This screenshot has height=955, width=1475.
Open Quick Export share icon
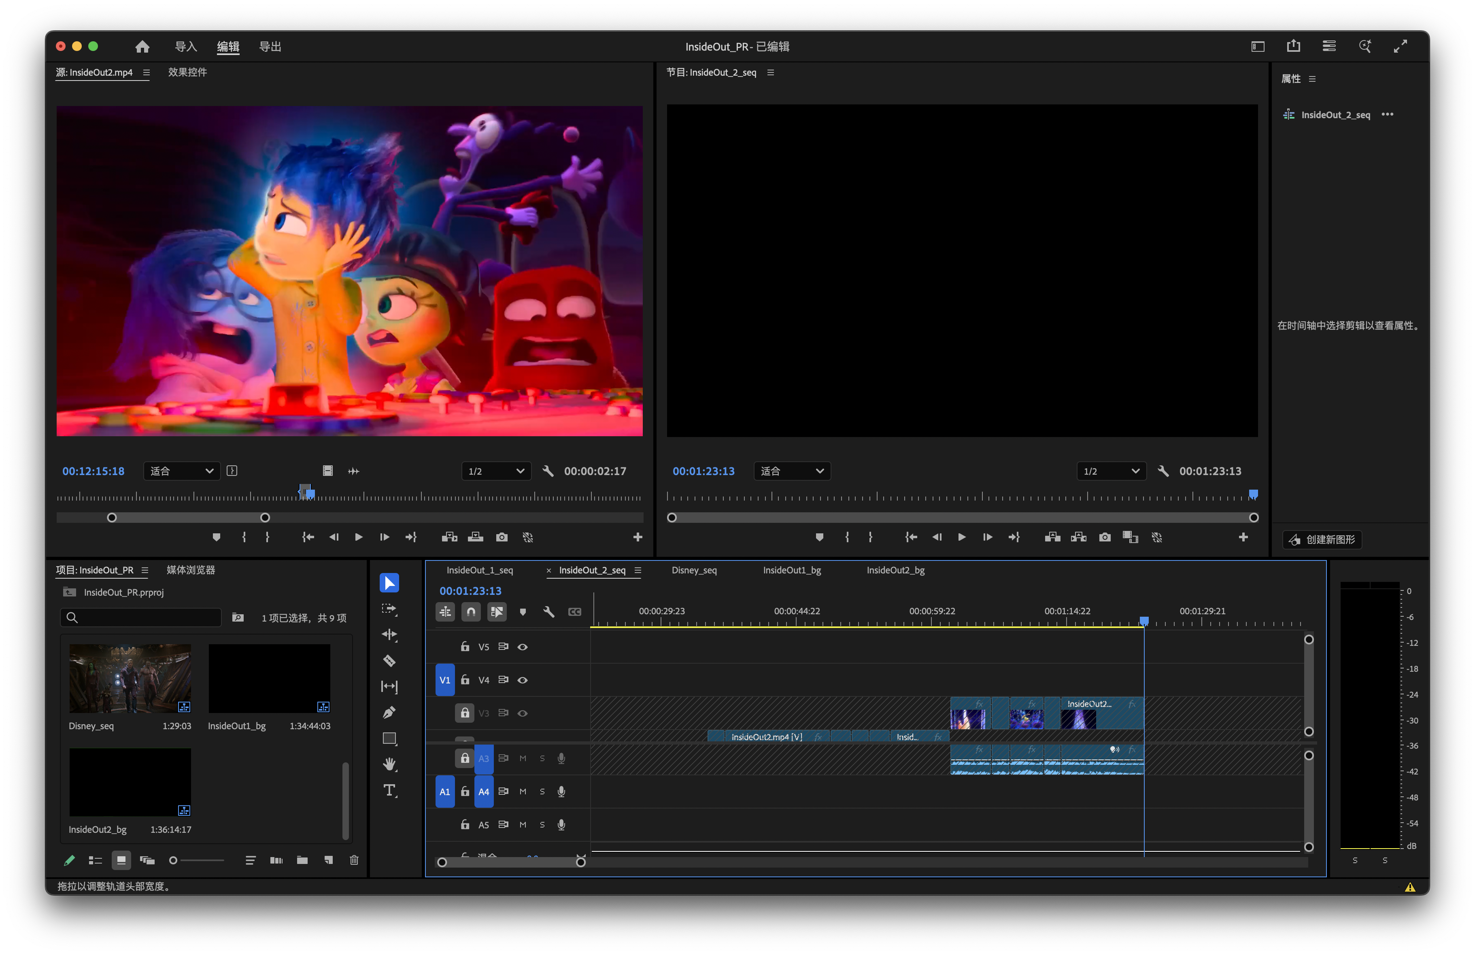(x=1293, y=47)
